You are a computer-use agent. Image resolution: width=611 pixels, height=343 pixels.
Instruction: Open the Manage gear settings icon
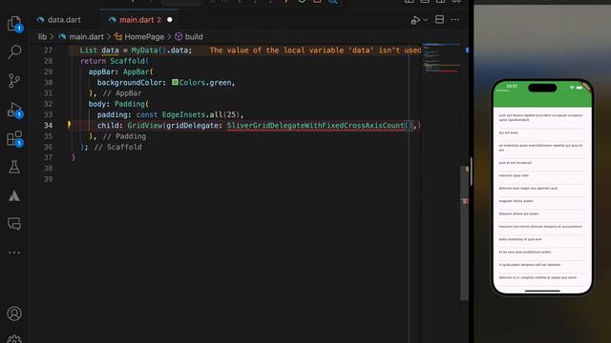point(14,339)
